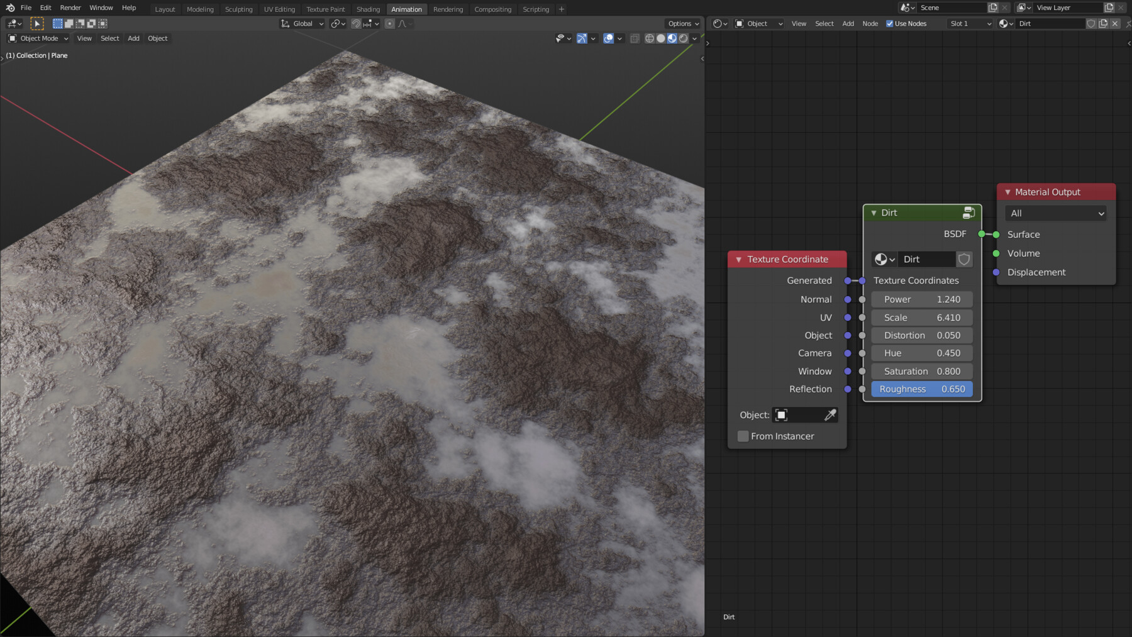Click the new scene duplicate icon
Image resolution: width=1132 pixels, height=637 pixels.
(992, 8)
